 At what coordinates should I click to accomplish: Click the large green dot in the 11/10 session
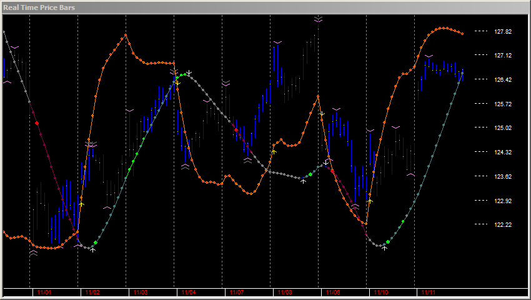388,242
